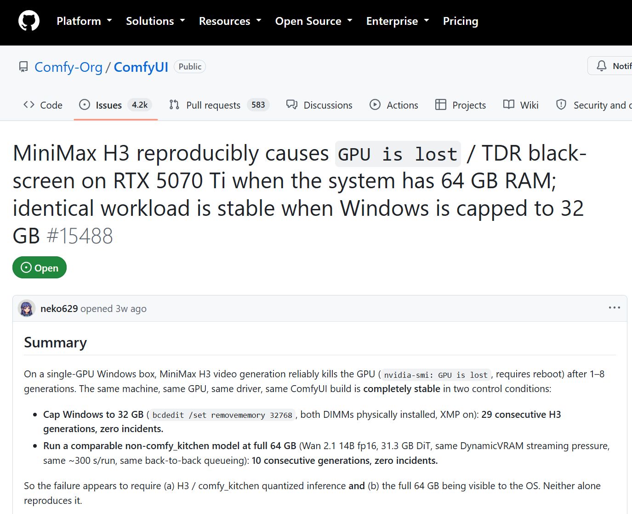632x514 pixels.
Task: Click the Notifications button
Action: click(610, 66)
